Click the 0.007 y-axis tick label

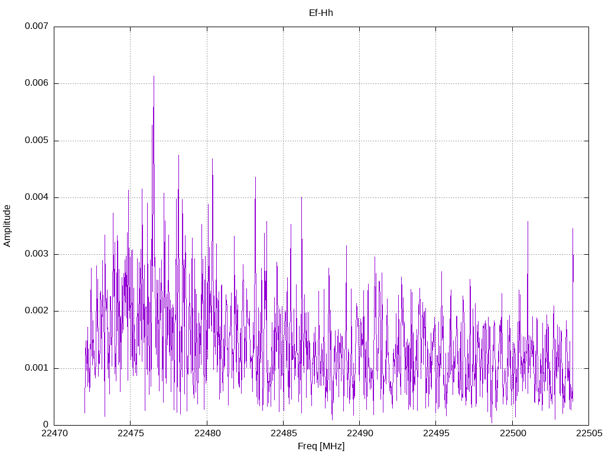(37, 26)
